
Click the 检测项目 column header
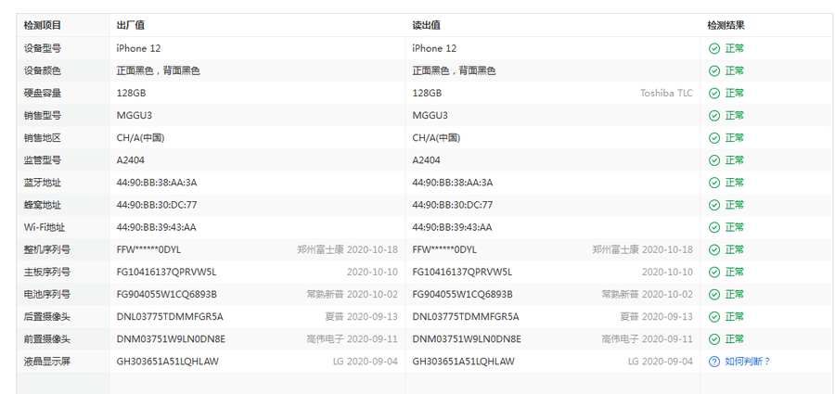(42, 25)
